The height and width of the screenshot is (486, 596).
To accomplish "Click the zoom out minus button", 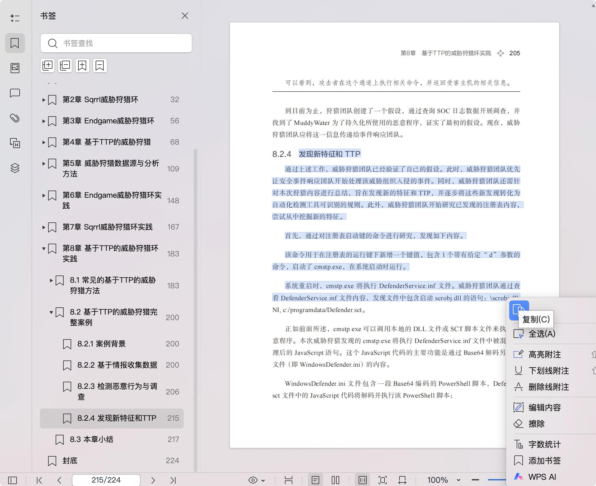I will (x=475, y=480).
